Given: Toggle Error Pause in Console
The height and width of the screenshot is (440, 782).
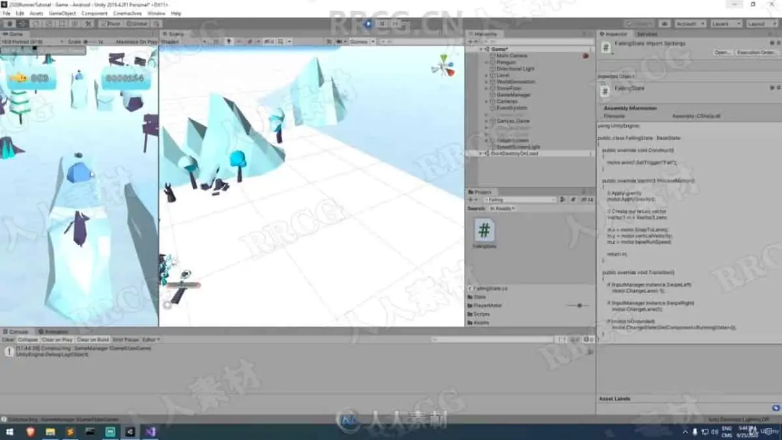Looking at the screenshot, I should 126,340.
